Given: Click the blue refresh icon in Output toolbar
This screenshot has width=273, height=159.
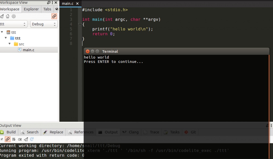Looking at the screenshot, I should [x=32, y=139].
